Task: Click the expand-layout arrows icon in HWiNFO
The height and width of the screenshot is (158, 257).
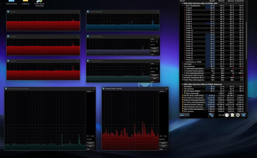Action: point(182,115)
